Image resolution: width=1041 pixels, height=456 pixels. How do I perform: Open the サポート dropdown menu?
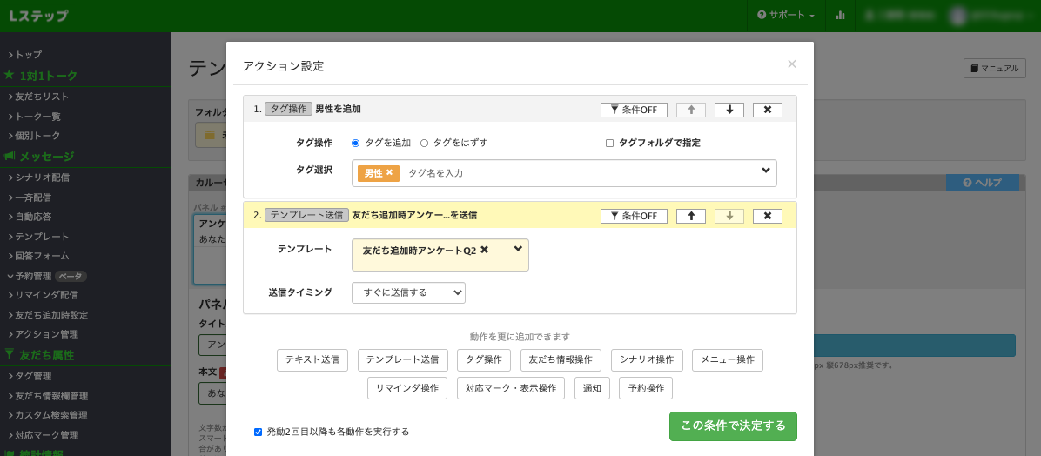coord(786,15)
